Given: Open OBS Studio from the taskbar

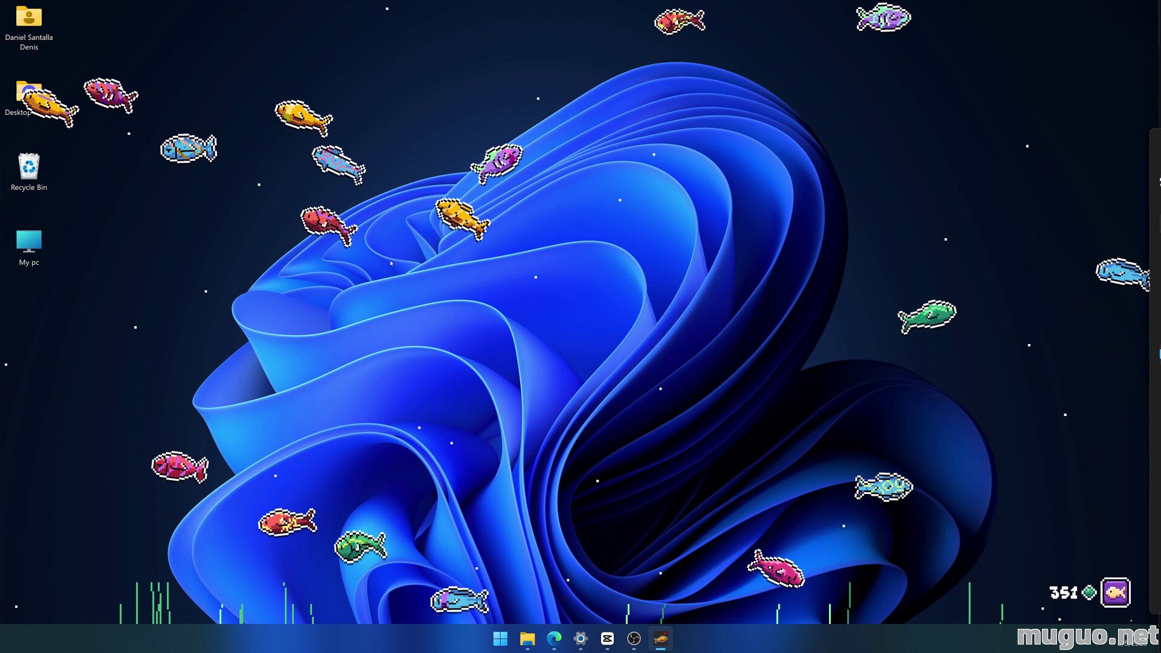Looking at the screenshot, I should (634, 638).
